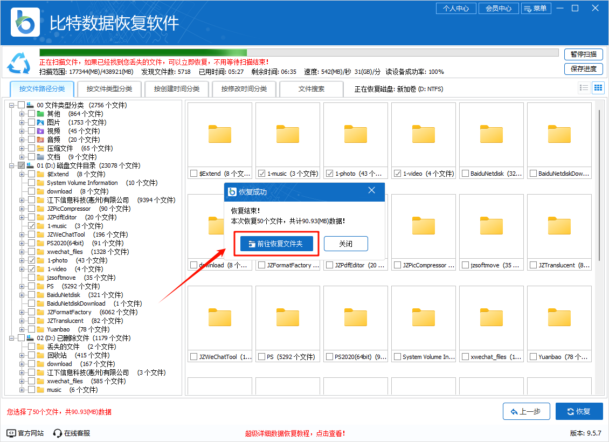Click the 官方网站 monitor icon

click(11, 433)
